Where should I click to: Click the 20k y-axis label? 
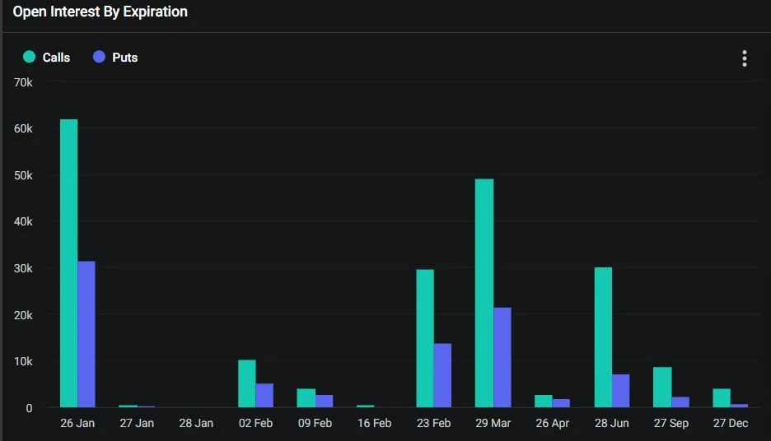[x=23, y=315]
